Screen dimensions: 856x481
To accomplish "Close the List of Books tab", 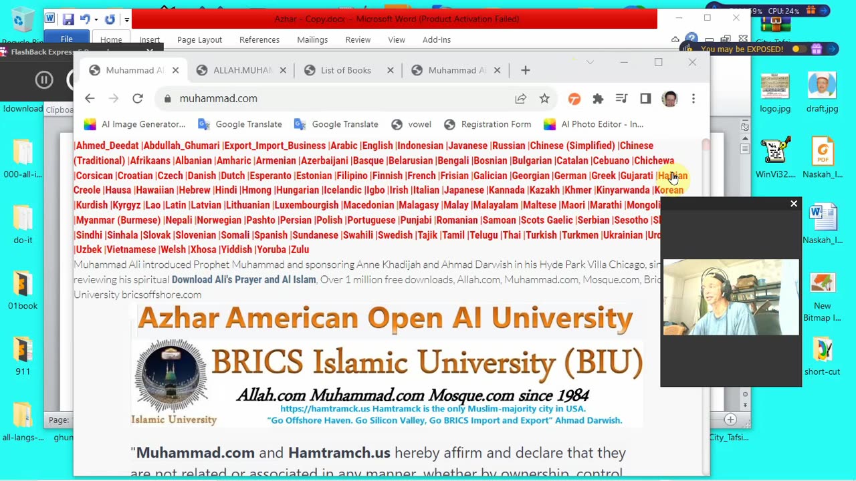I will pyautogui.click(x=391, y=70).
